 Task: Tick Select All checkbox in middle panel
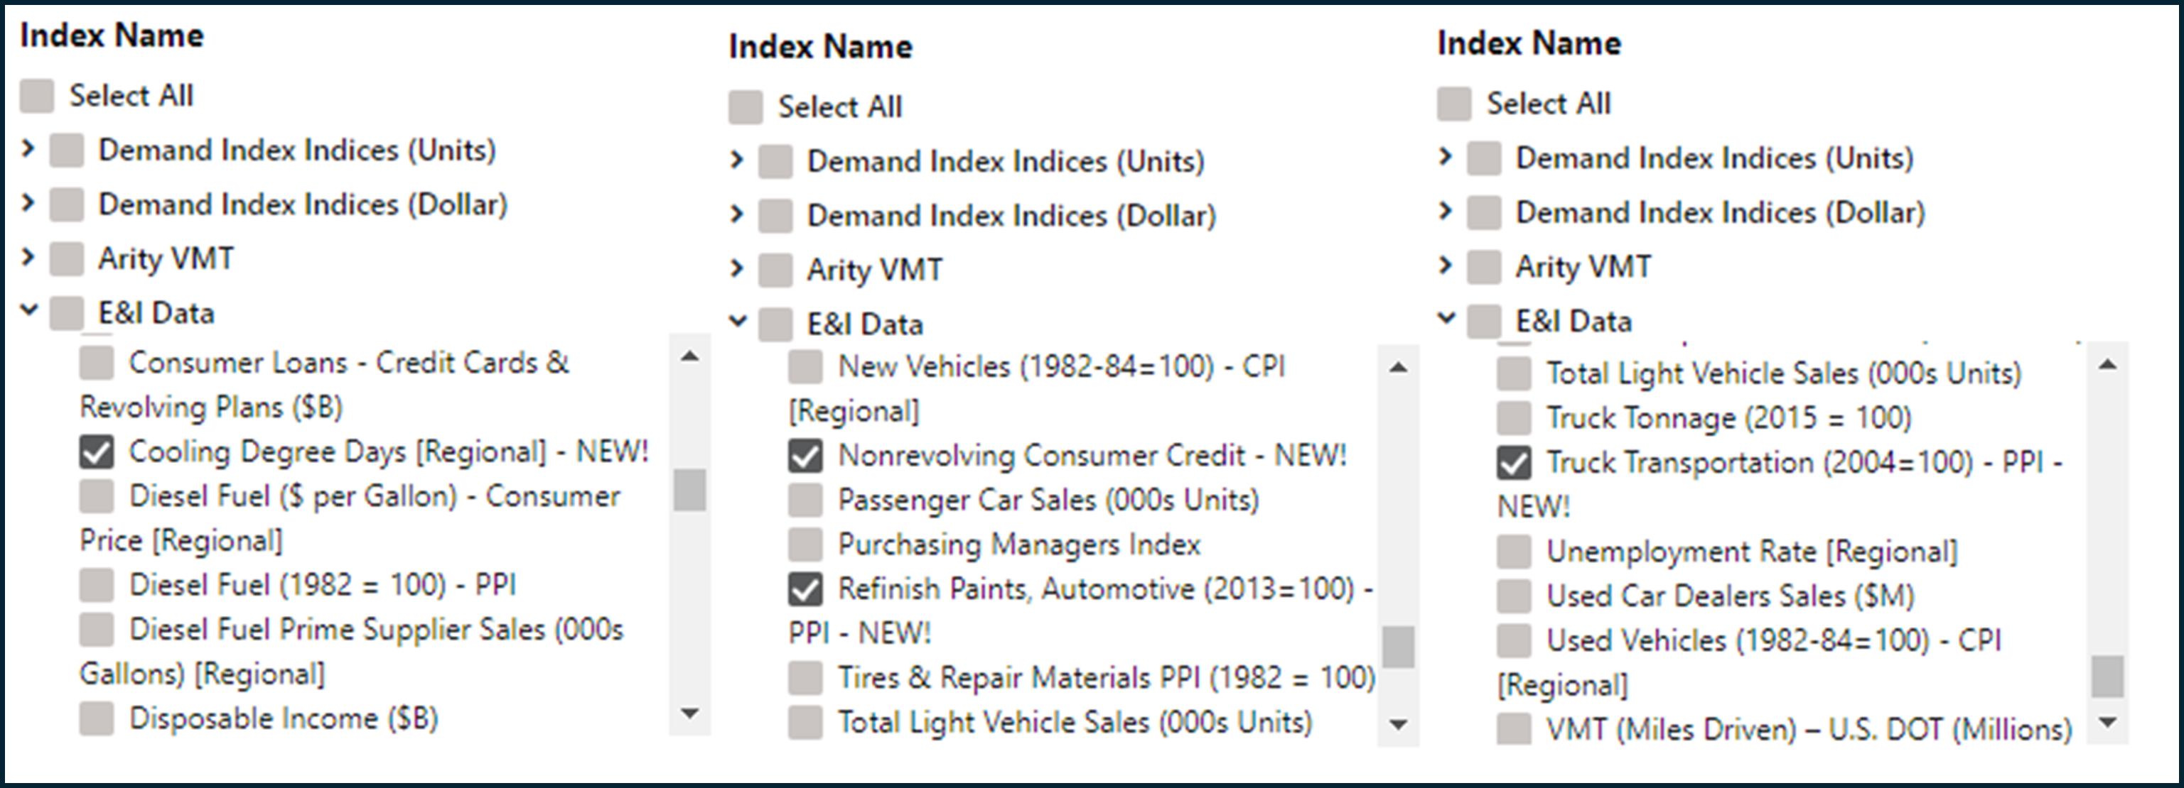[746, 108]
